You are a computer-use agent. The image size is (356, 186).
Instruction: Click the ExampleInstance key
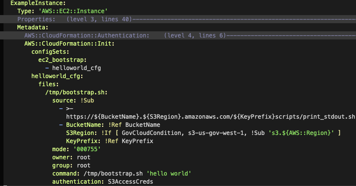38,3
